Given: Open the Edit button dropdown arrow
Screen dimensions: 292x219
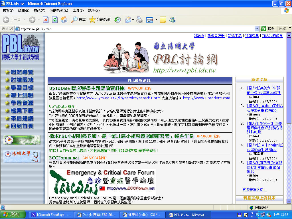Looking at the screenshot, I should click(x=156, y=20).
